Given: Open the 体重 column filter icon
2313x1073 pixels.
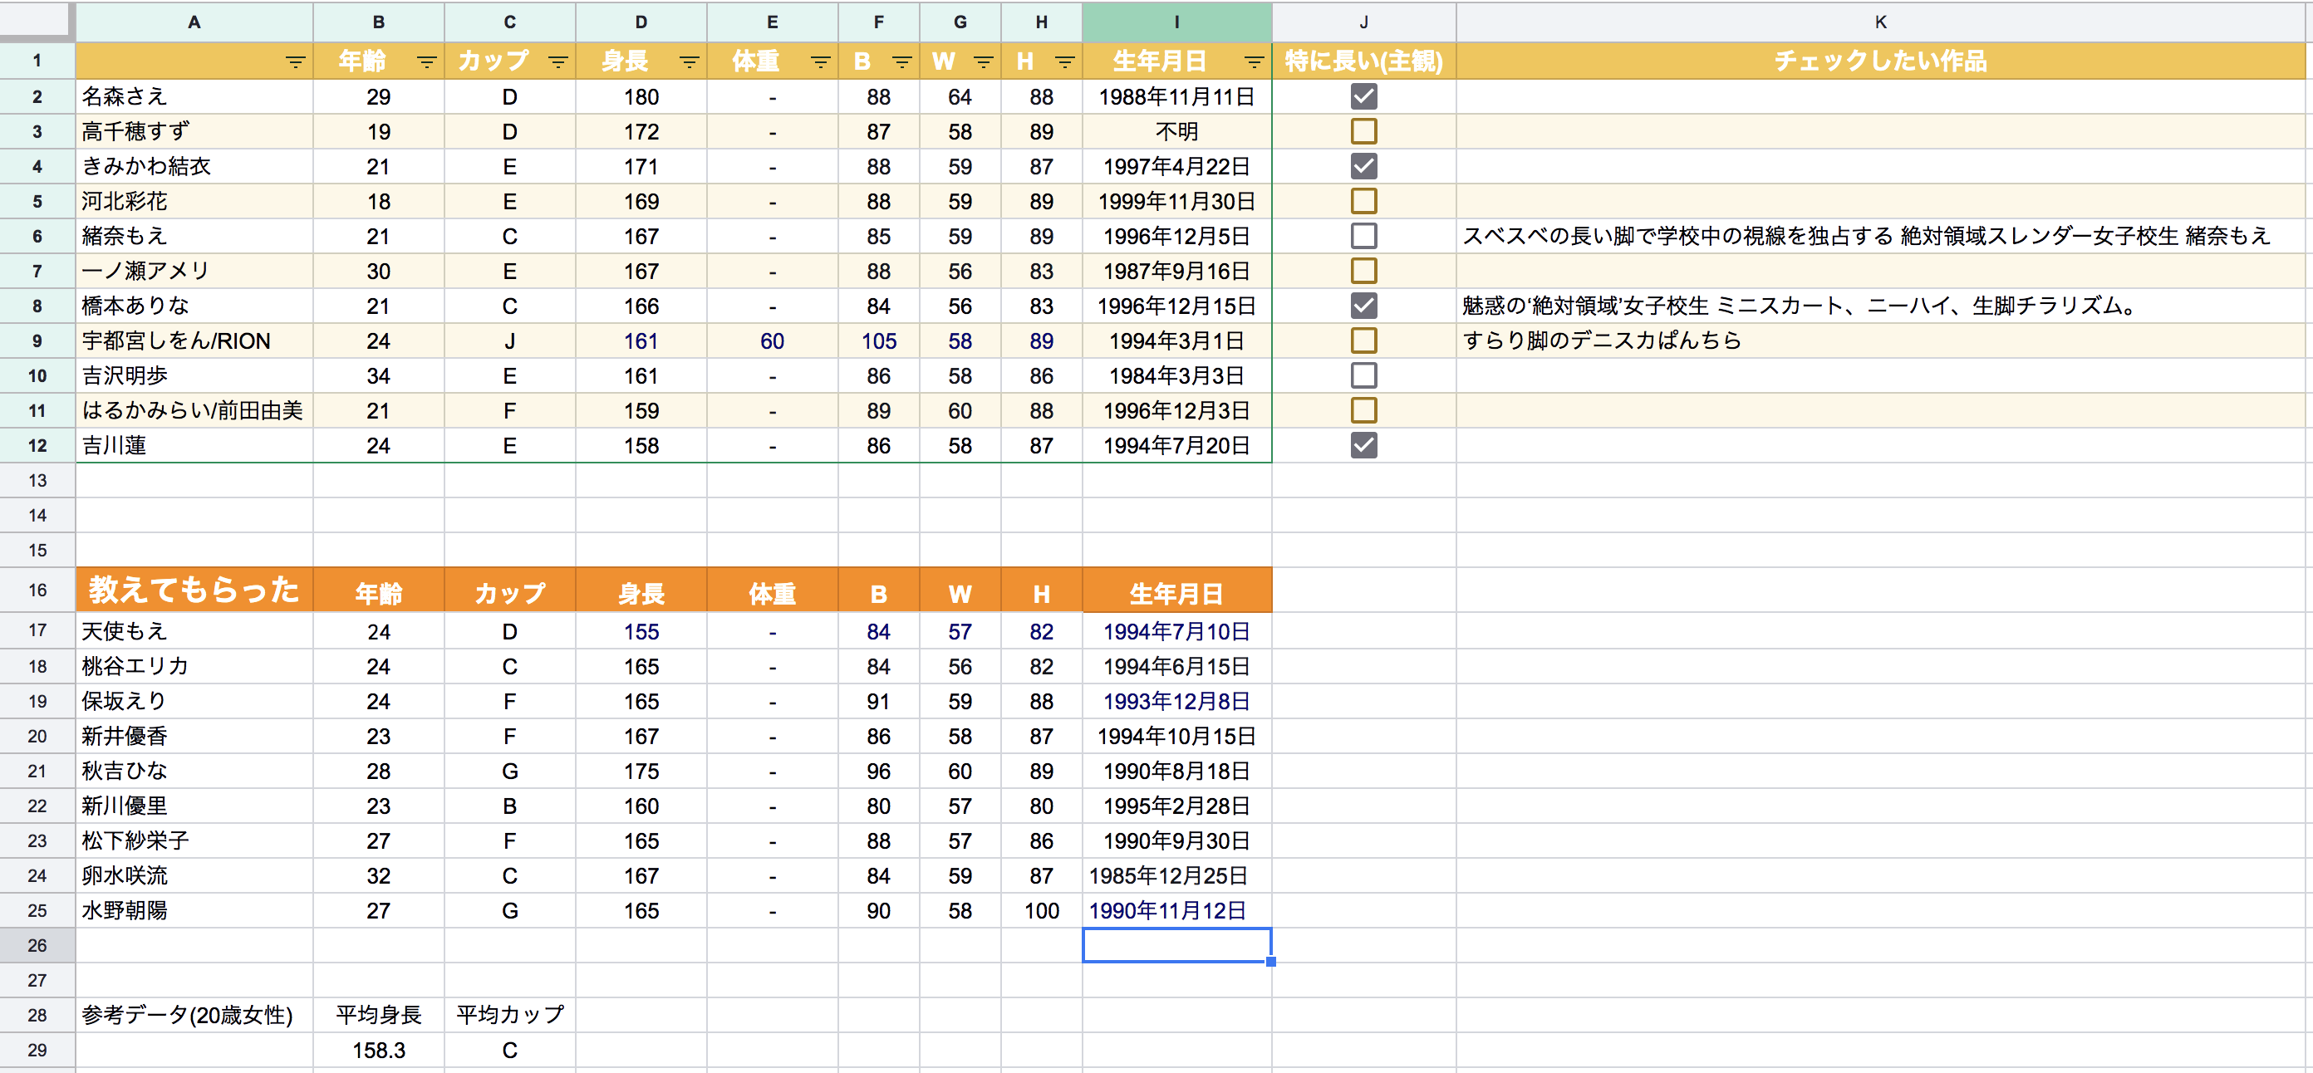Looking at the screenshot, I should (820, 62).
